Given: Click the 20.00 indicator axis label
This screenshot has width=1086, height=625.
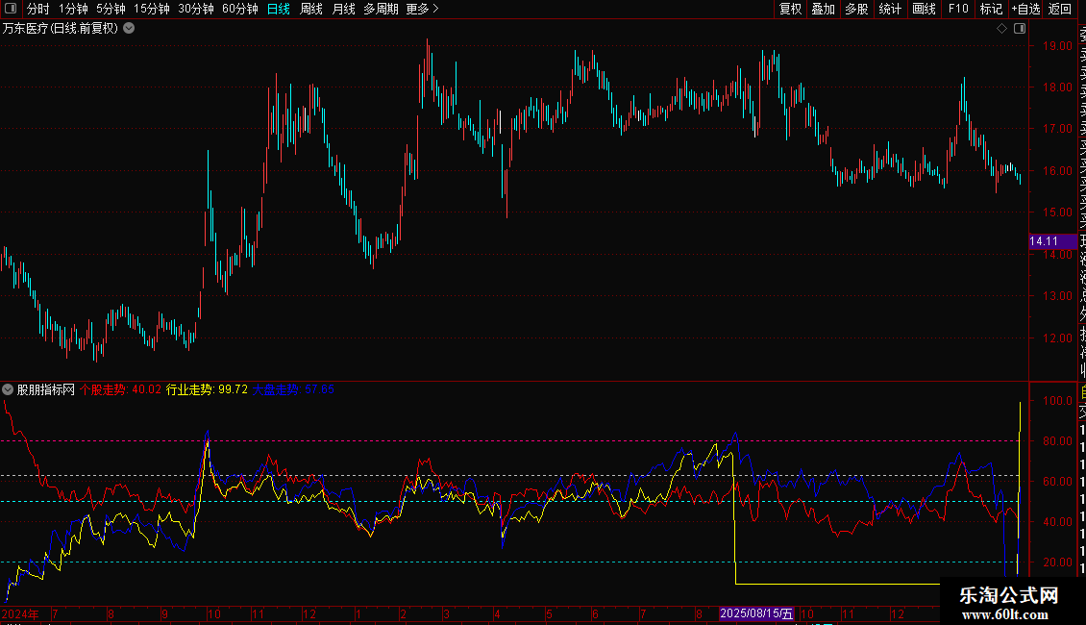Looking at the screenshot, I should point(1057,562).
